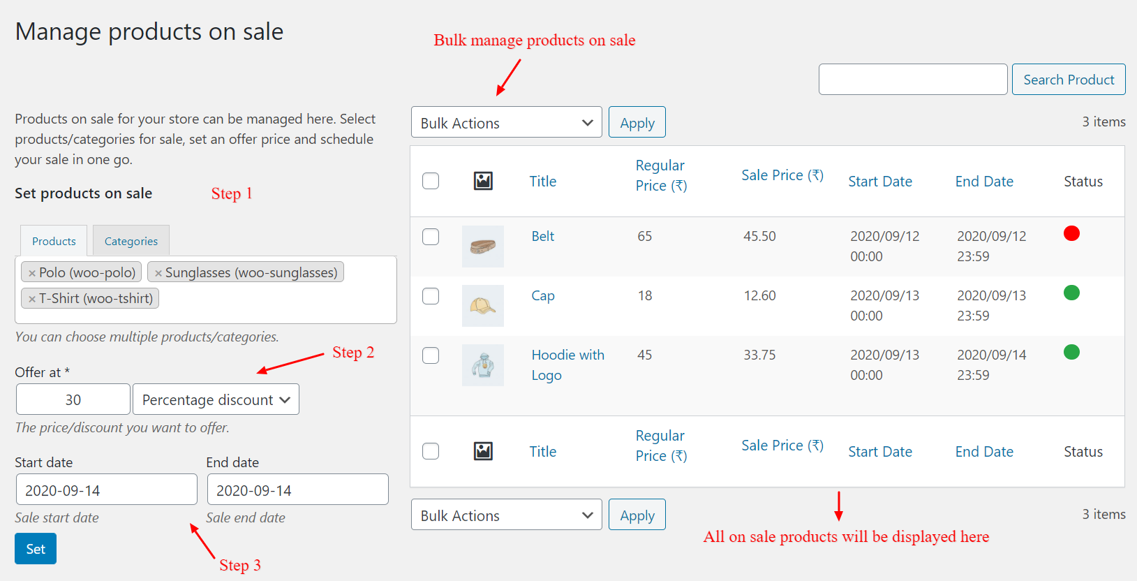Image resolution: width=1137 pixels, height=581 pixels.
Task: Click the red status indicator for Belt
Action: [1071, 233]
